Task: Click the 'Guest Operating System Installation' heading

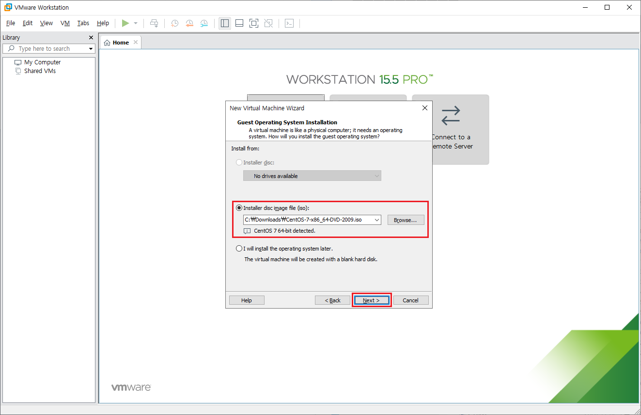Action: click(x=287, y=122)
